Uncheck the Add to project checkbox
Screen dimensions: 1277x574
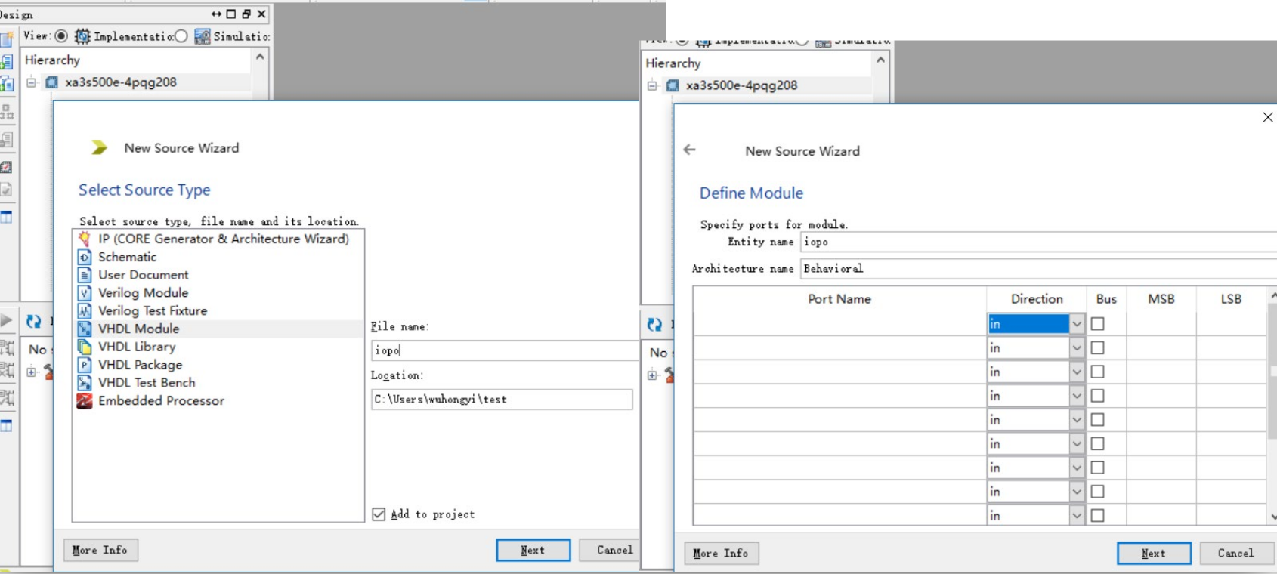[x=379, y=514]
